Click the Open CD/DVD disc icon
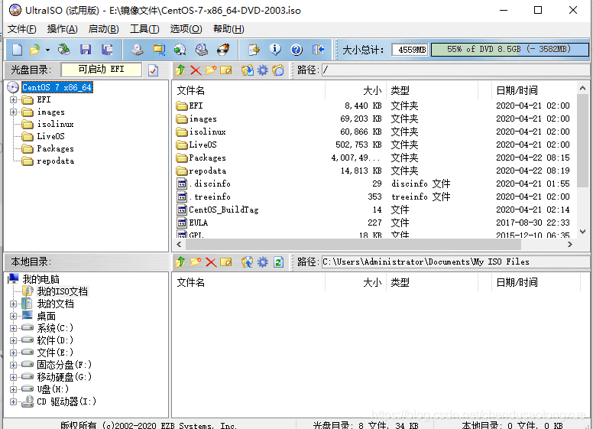 point(64,50)
